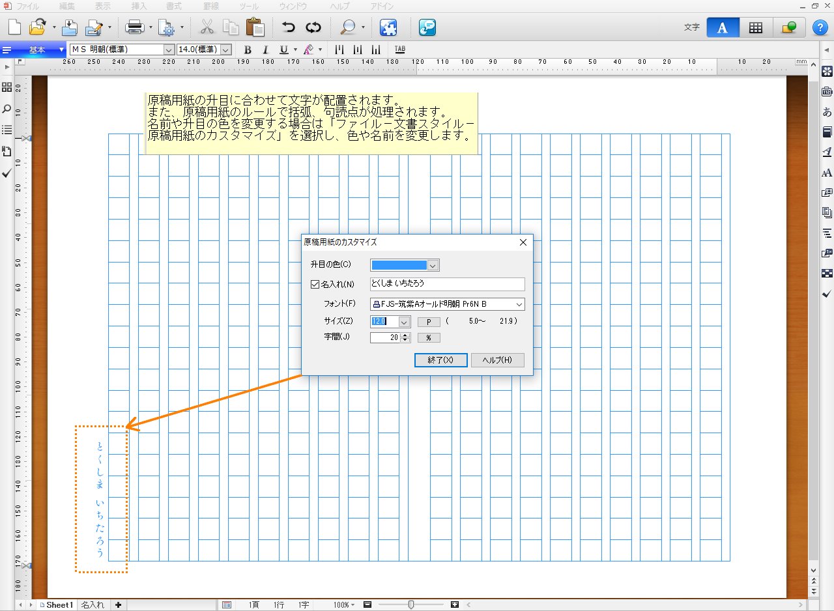
Task: Open the 挿入 menu
Action: coord(139,5)
